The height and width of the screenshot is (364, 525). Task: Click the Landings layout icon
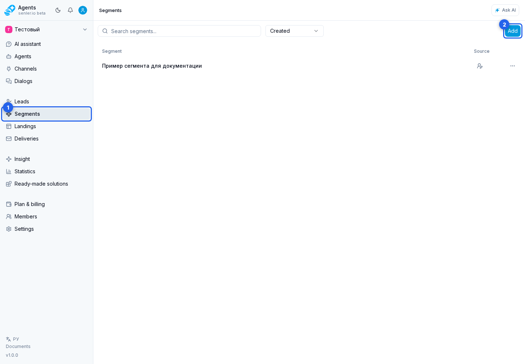pyautogui.click(x=9, y=126)
